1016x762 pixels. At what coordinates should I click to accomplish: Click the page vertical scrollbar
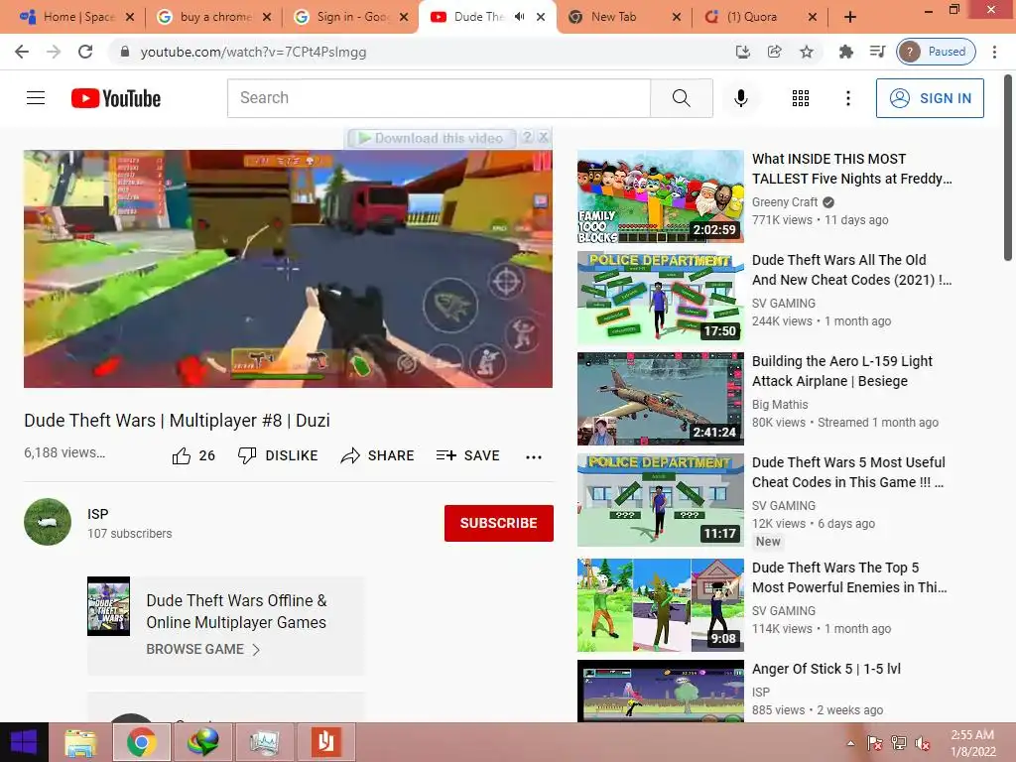click(x=1008, y=167)
